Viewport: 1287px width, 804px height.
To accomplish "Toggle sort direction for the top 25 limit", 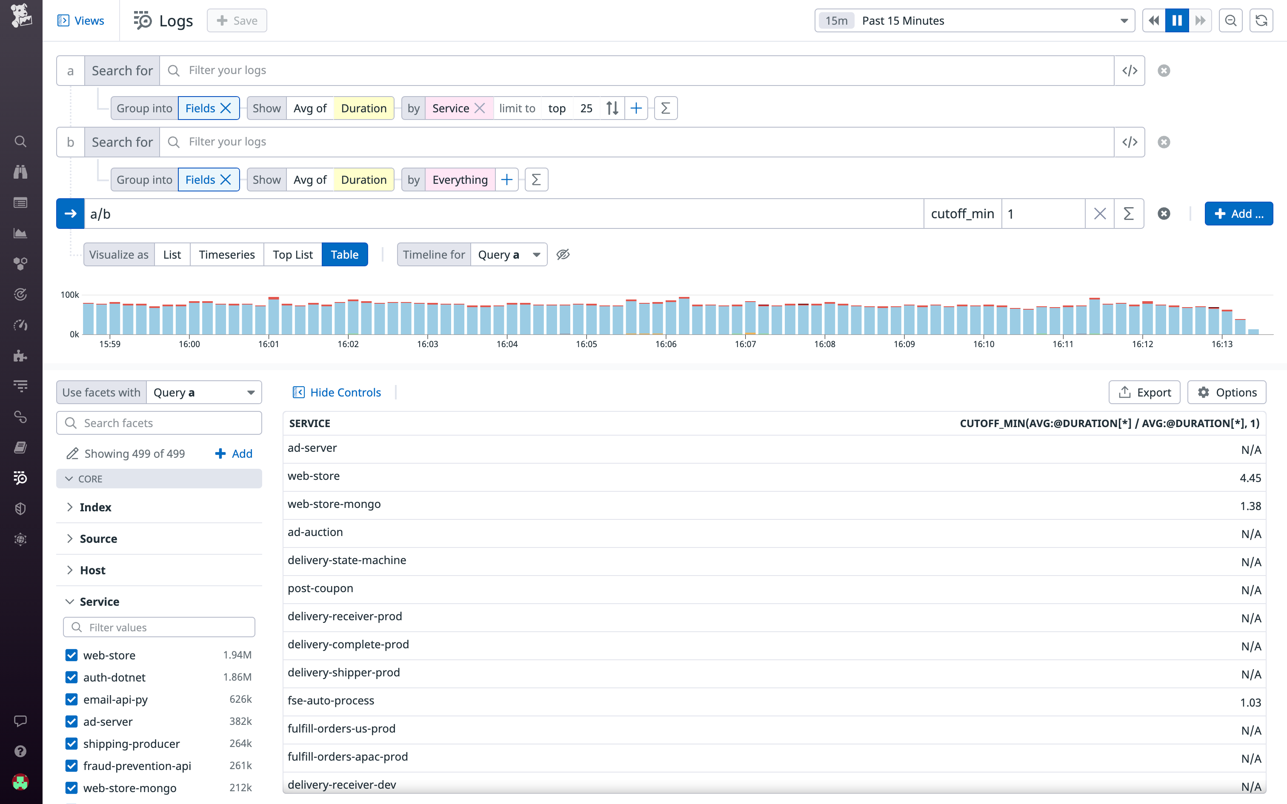I will [x=612, y=108].
